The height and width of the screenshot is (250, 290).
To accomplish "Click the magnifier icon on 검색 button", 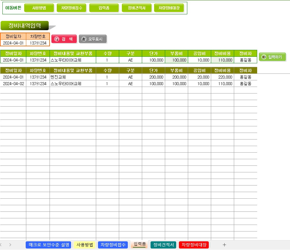I will tap(57, 39).
